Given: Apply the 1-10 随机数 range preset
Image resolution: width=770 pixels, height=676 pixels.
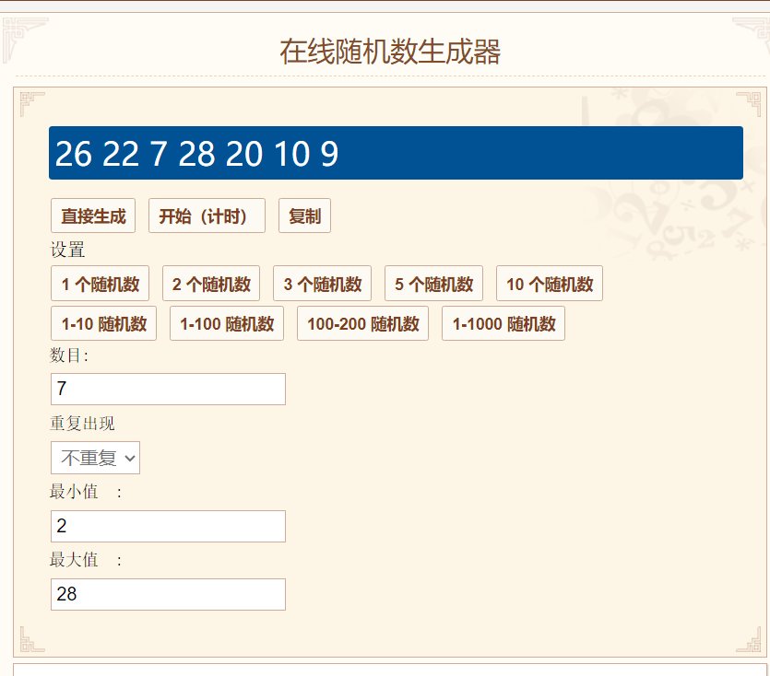Looking at the screenshot, I should click(103, 323).
